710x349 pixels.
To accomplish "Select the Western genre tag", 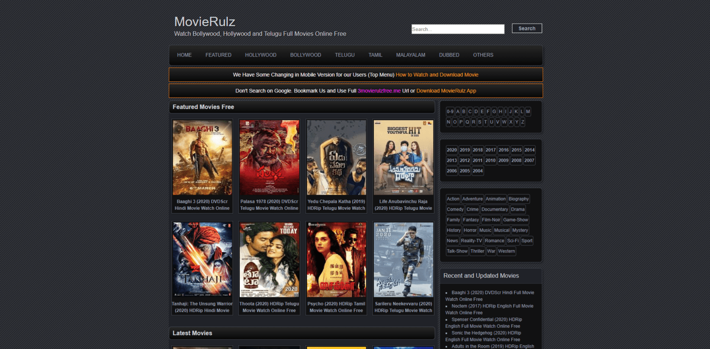I will 507,251.
